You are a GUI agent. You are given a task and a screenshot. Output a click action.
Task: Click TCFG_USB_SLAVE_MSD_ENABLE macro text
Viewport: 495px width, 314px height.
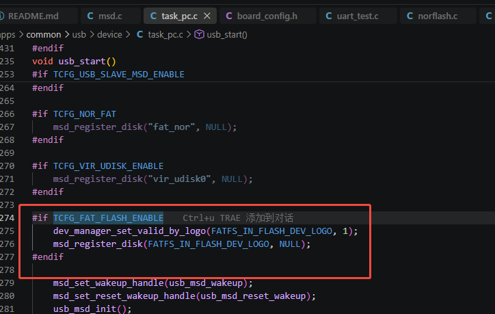[x=119, y=75]
